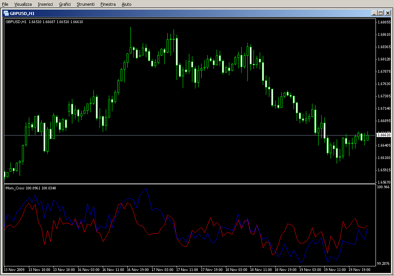
Task: Click the 19 Nov 11:00 time label
Action: (x=335, y=270)
